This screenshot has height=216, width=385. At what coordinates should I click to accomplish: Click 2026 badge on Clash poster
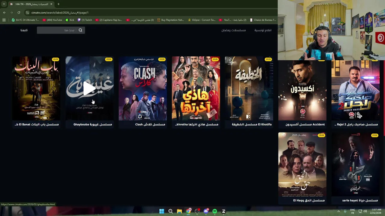click(x=162, y=59)
